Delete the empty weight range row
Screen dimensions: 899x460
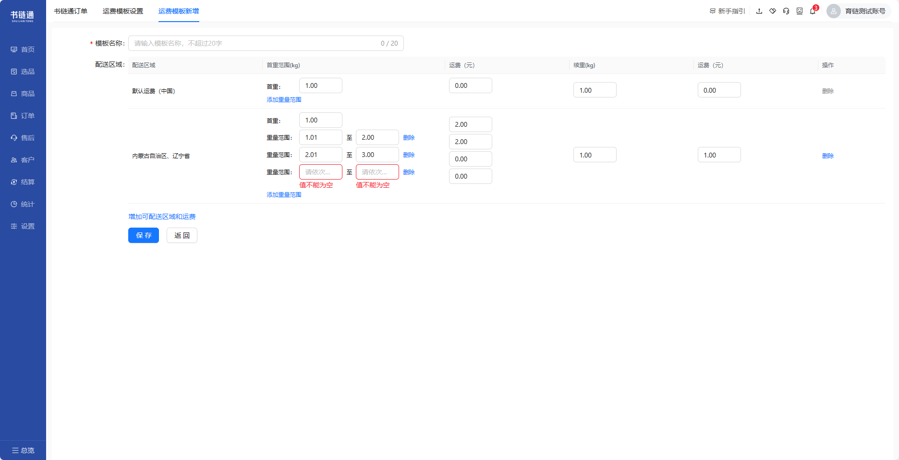pyautogui.click(x=409, y=172)
